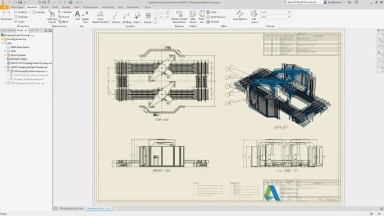Image resolution: width=384 pixels, height=216 pixels.
Task: Select the Dimension tool
Action: coord(7,16)
